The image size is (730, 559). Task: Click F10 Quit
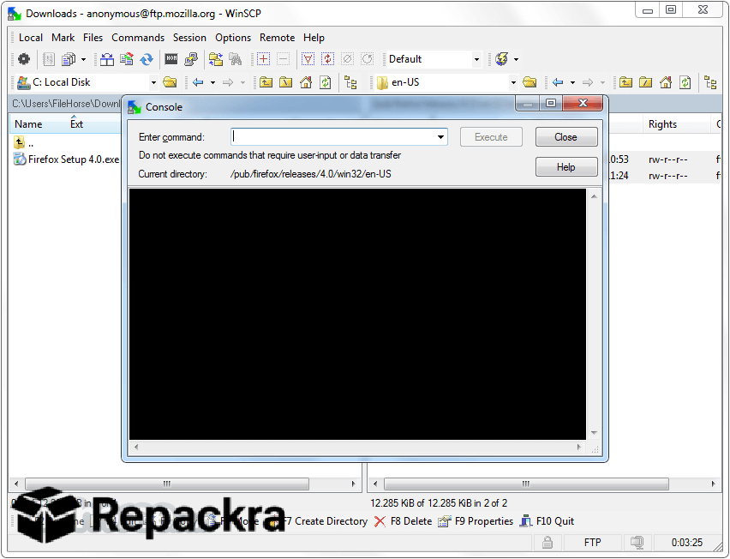pos(547,521)
